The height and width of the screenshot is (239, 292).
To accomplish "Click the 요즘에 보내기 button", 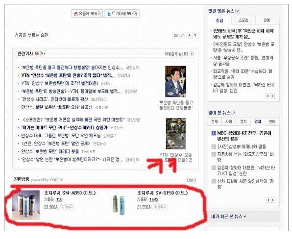I will [87, 14].
